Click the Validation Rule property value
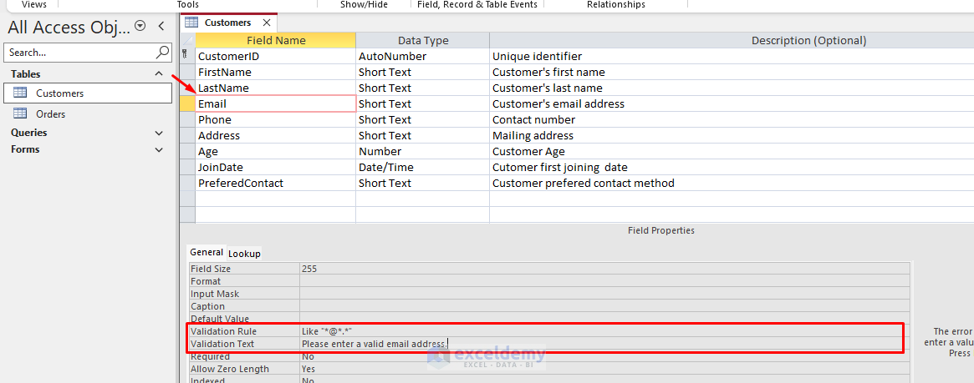The image size is (974, 383). (604, 331)
